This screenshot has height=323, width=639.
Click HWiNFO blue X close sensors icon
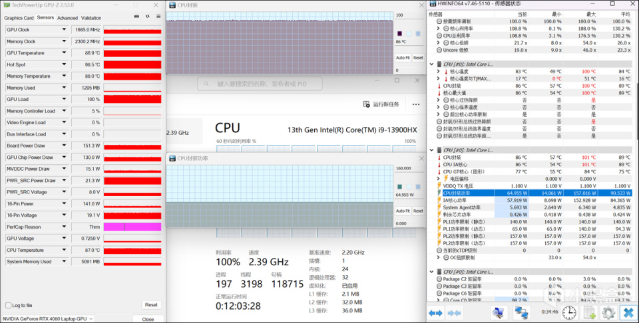(629, 312)
